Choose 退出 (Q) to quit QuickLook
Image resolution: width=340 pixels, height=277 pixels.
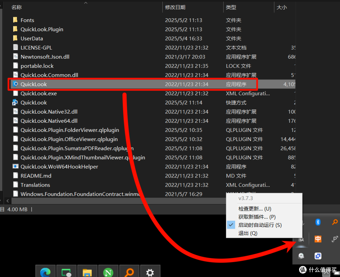(264, 233)
